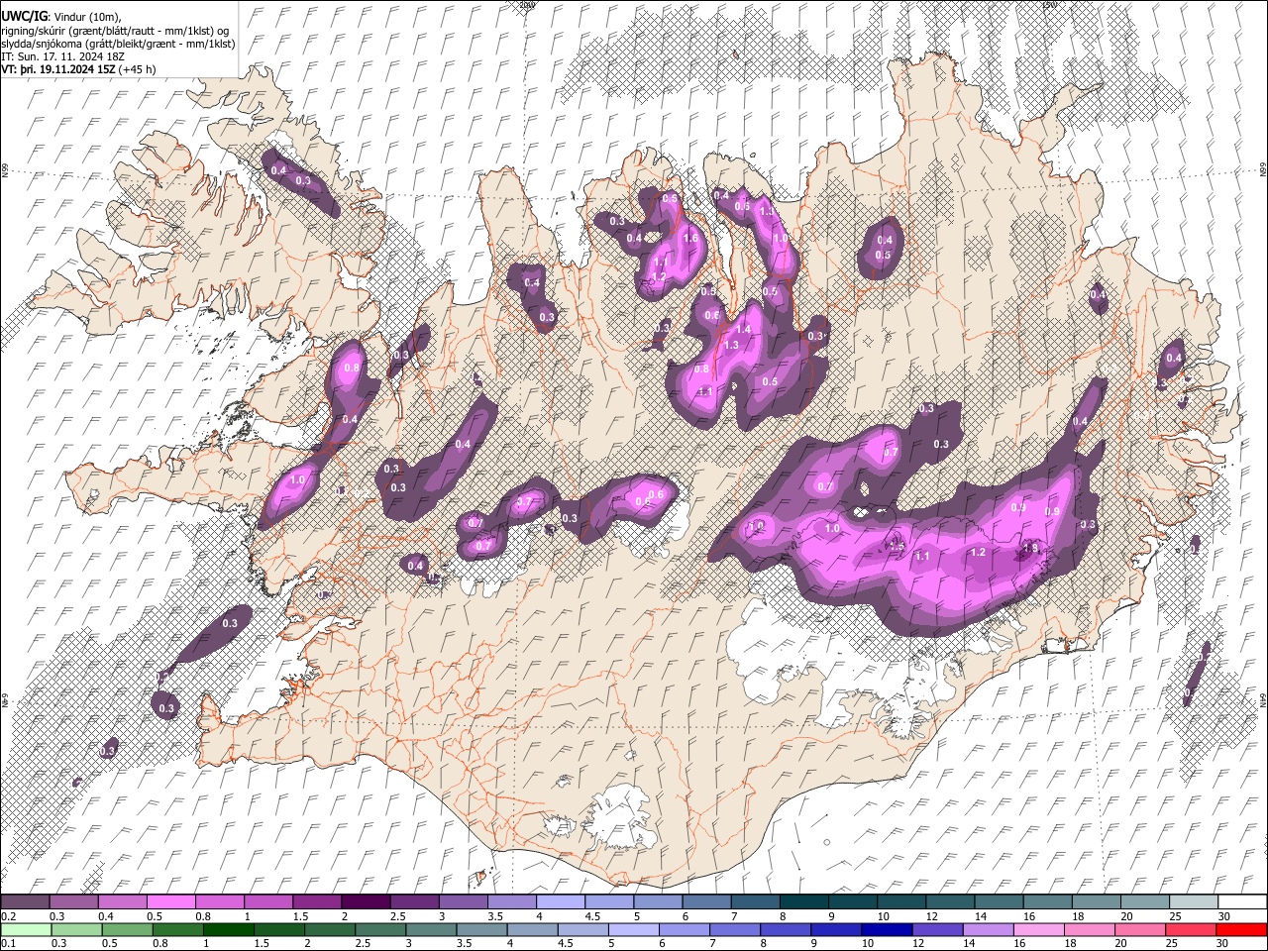Pick the pale green 0.1–0.3 swatch in the lower scale
This screenshot has height=951, width=1268.
tap(25, 930)
